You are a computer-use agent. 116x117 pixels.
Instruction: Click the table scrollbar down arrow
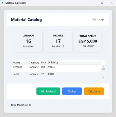[x=103, y=77]
